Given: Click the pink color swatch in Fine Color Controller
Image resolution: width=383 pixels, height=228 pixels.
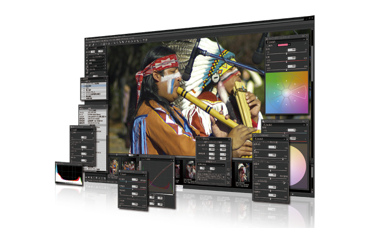Looking at the screenshot, I should [x=283, y=45].
